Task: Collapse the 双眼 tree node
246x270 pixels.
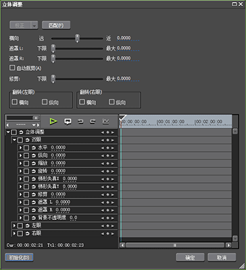Action: click(15, 140)
